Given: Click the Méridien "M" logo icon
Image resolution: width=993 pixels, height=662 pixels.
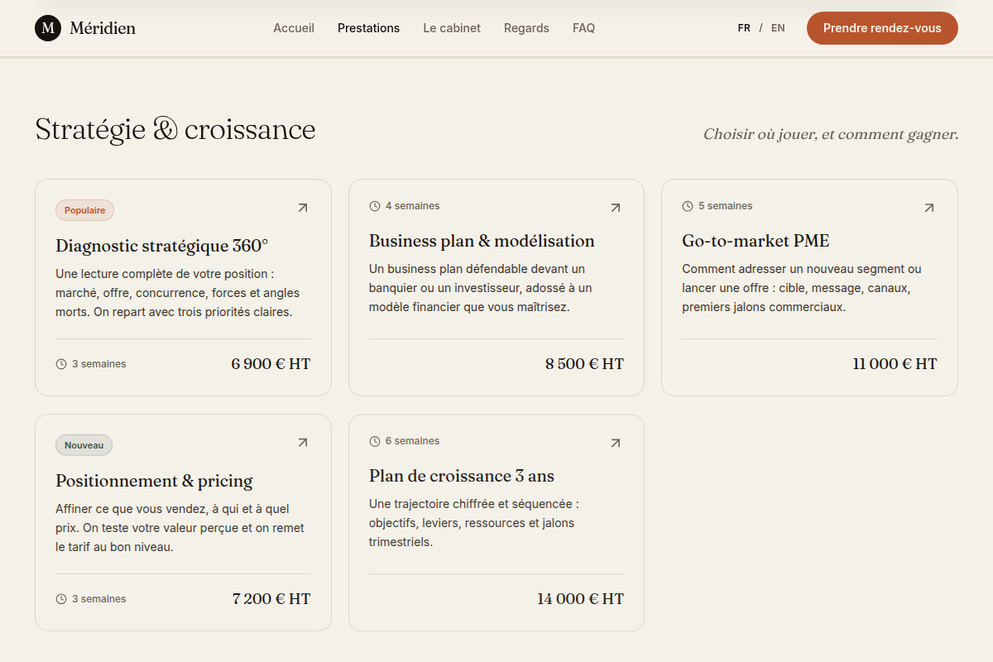Looking at the screenshot, I should pos(48,28).
